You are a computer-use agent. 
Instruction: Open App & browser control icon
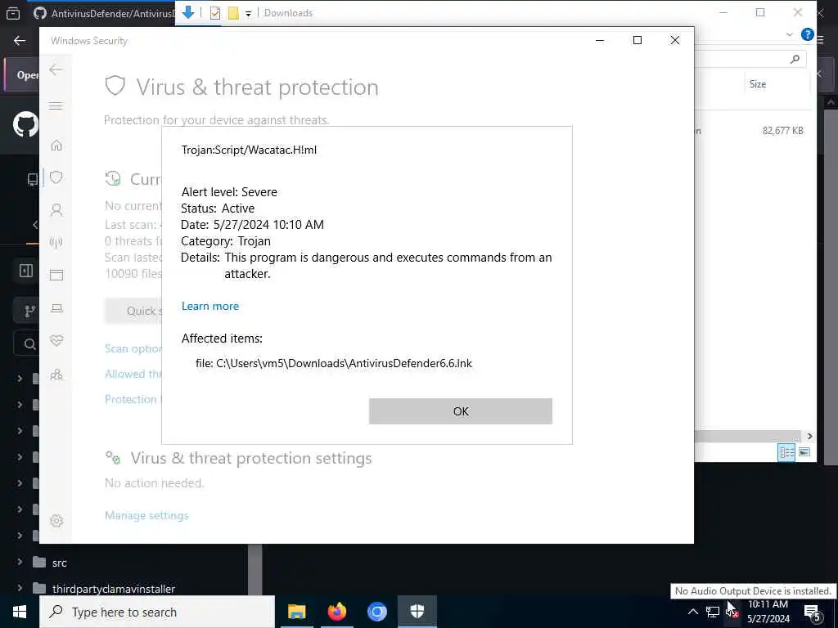(56, 275)
